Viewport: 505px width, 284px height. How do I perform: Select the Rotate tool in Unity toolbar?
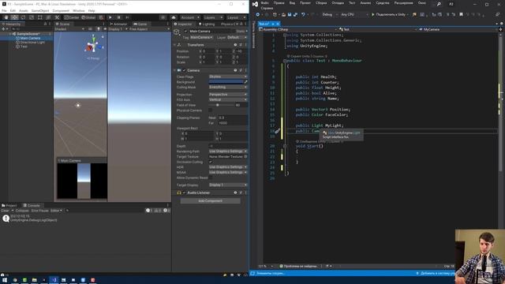(x=23, y=17)
